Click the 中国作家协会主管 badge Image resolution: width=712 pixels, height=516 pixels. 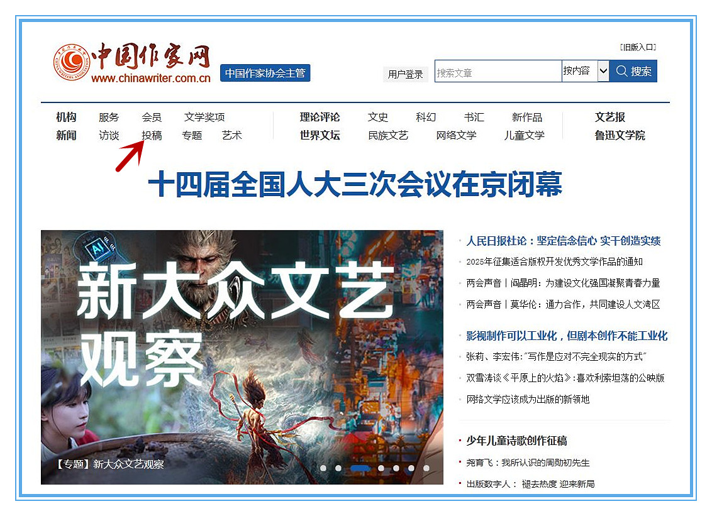(x=265, y=73)
